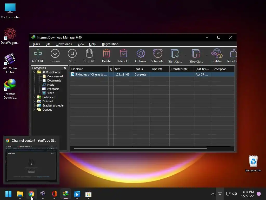Open the File menu
The width and height of the screenshot is (266, 200).
(x=48, y=44)
